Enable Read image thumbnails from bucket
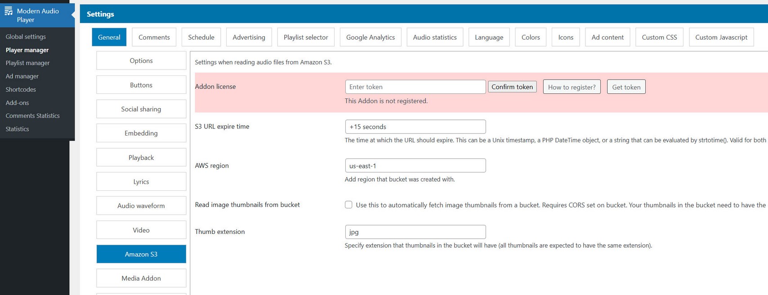 [x=348, y=205]
